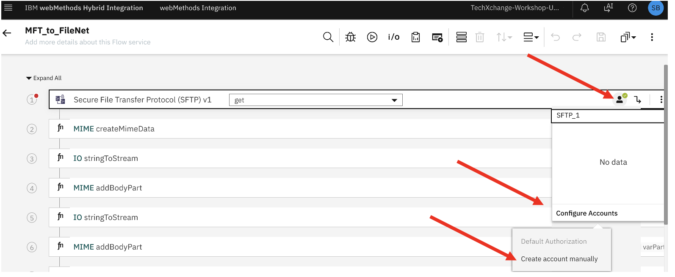
Task: Click 'Add more details about this Flow service'
Action: pos(88,42)
